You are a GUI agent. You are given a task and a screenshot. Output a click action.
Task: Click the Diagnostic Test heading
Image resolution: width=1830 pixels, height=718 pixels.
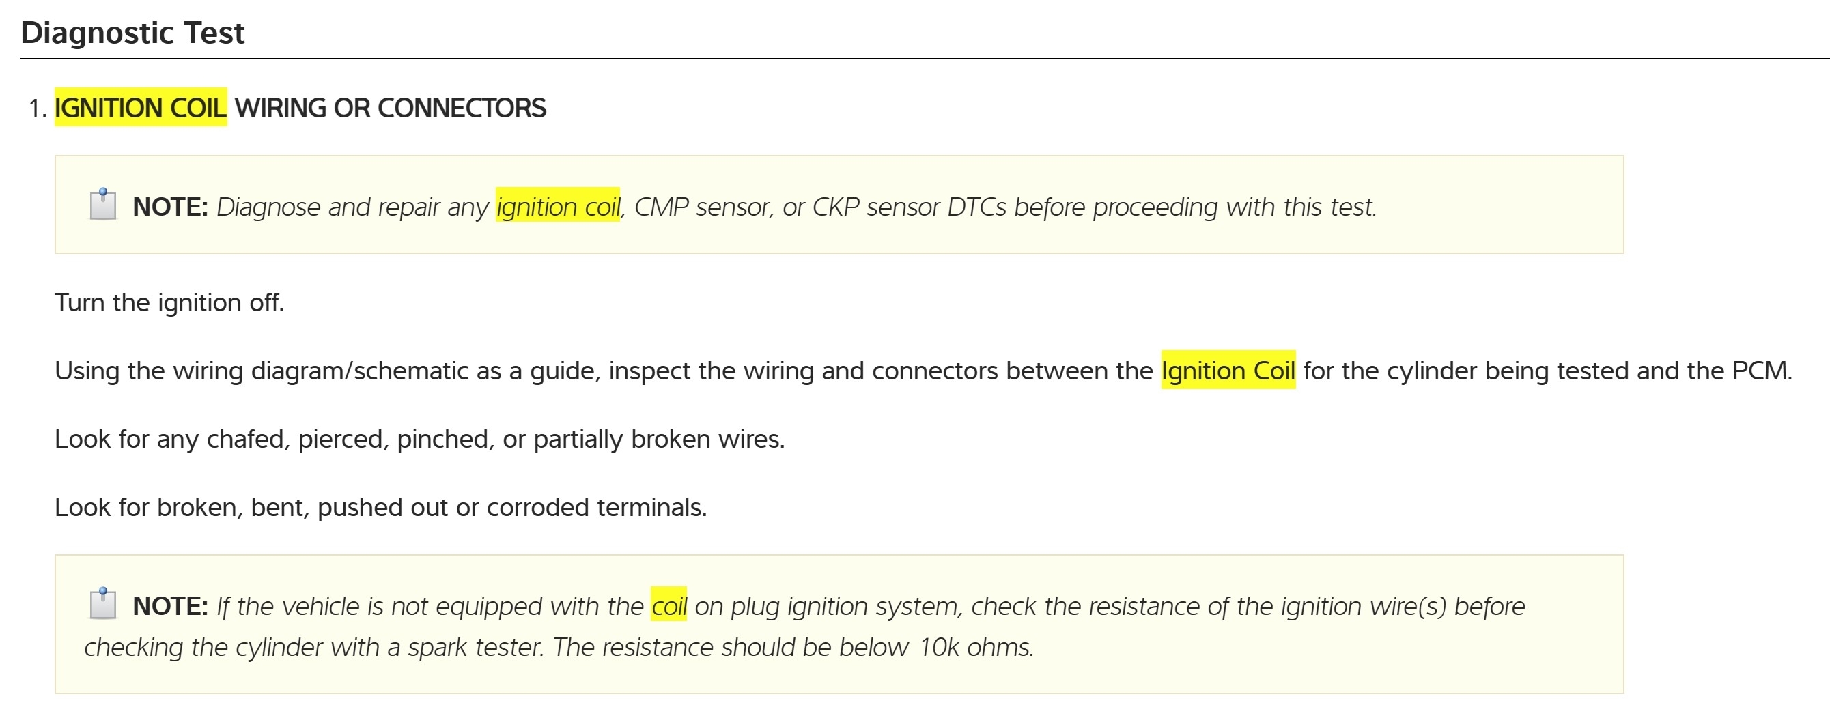(x=133, y=33)
